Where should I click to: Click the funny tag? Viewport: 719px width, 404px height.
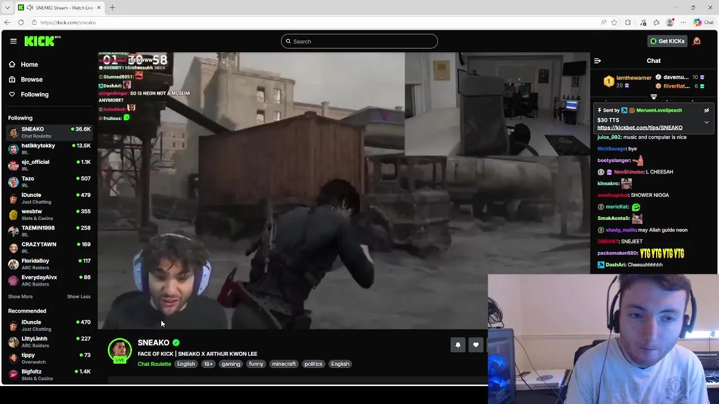256,364
